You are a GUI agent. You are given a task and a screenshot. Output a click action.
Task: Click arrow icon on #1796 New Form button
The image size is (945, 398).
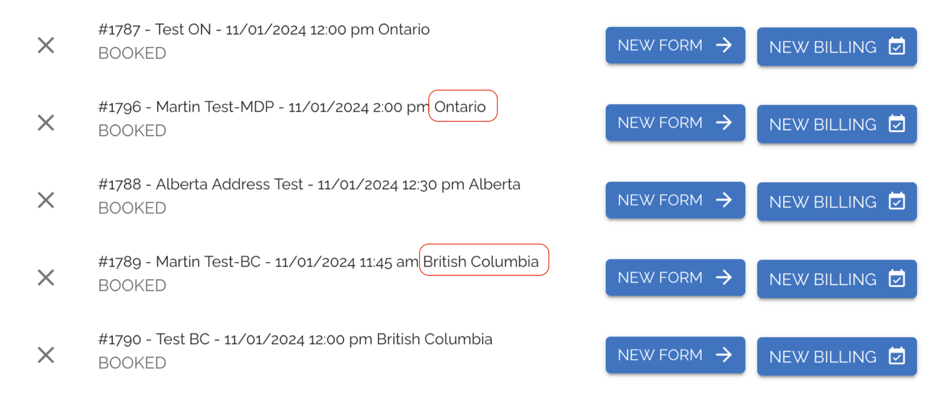click(x=724, y=123)
